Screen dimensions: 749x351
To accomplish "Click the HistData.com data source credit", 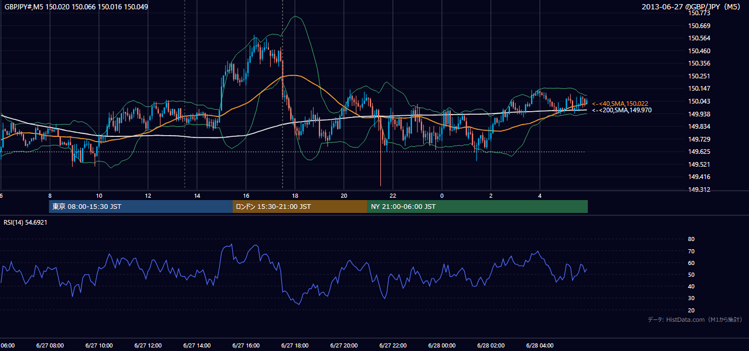I will pyautogui.click(x=694, y=319).
